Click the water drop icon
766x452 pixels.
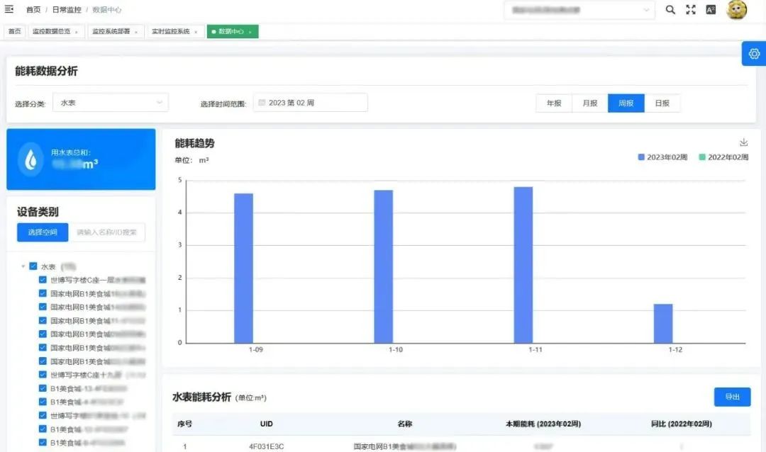coord(30,159)
